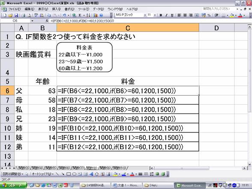
Task: Toggle Bold formatting
Action: tap(161, 15)
